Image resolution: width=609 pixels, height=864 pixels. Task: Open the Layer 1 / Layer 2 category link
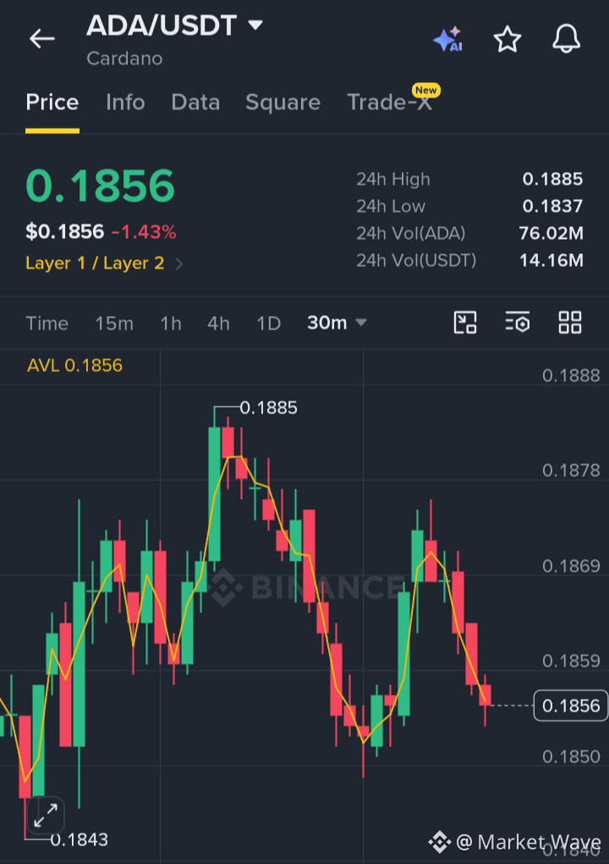(x=95, y=263)
